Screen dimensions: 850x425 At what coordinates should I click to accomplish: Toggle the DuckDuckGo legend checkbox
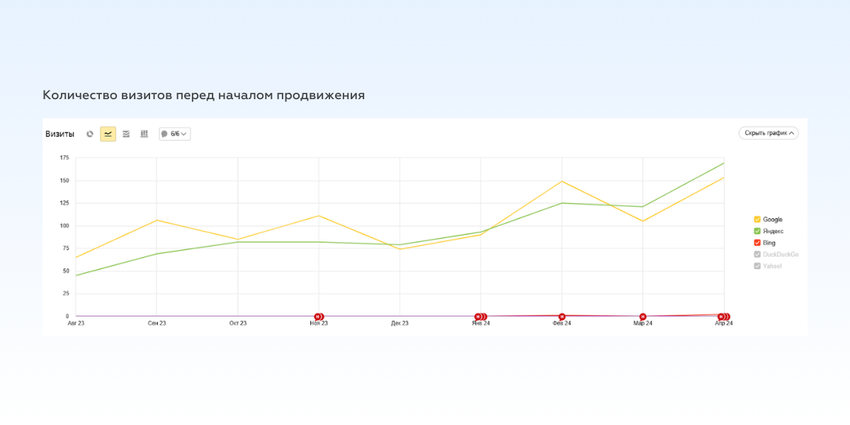coord(757,254)
